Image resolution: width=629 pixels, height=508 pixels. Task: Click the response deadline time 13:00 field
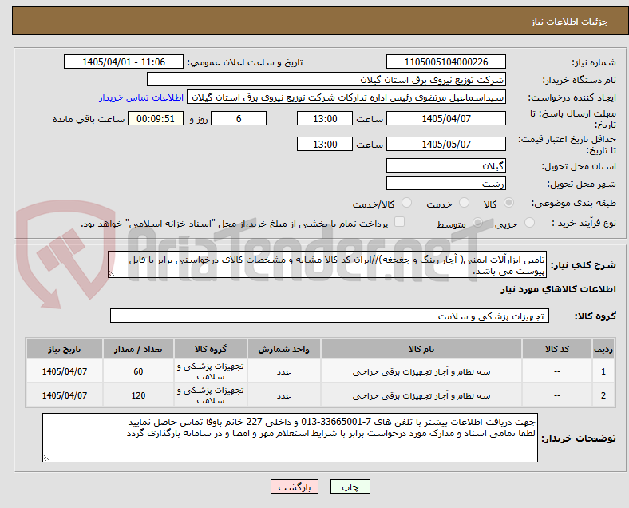[x=325, y=118]
